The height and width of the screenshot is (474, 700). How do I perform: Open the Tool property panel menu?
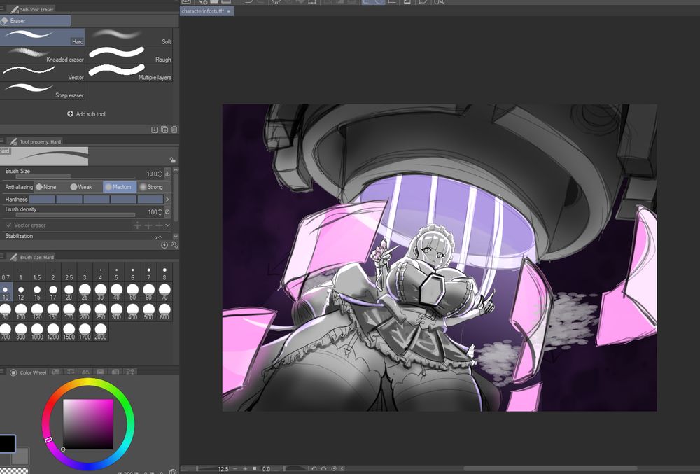click(x=2, y=141)
